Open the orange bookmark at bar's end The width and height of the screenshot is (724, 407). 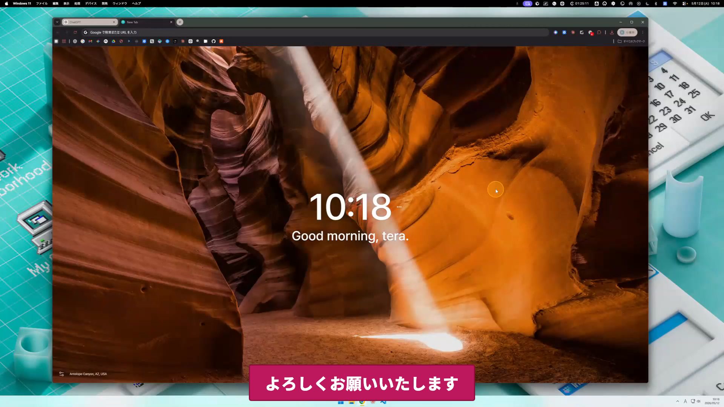(221, 41)
